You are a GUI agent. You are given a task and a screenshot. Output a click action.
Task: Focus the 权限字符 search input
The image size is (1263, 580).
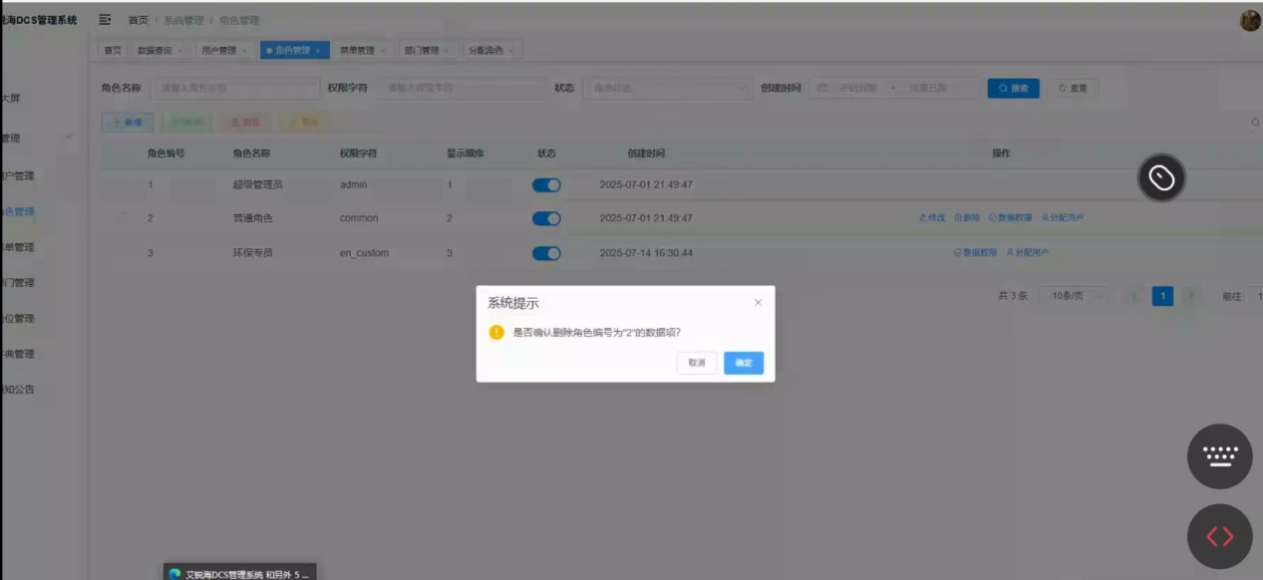tap(461, 88)
